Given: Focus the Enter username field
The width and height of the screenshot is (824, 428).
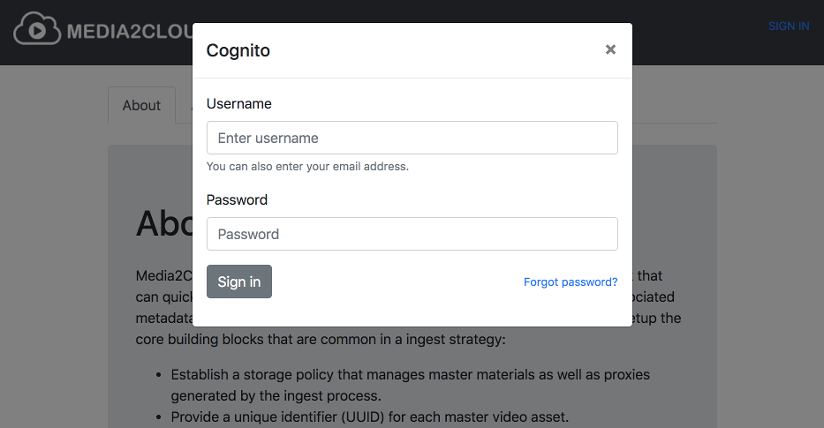Looking at the screenshot, I should (412, 138).
